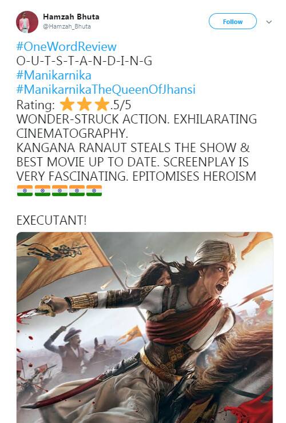The width and height of the screenshot is (286, 423).
Task: Click the first star rating emoji
Action: [67, 104]
